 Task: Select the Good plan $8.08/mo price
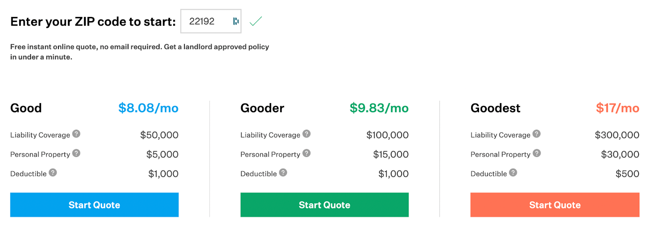click(x=148, y=108)
